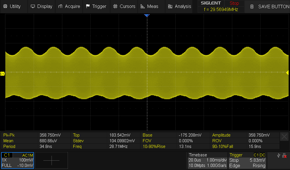The width and height of the screenshot is (290, 170).
Task: Open the Analysis menu
Action: 180,6
